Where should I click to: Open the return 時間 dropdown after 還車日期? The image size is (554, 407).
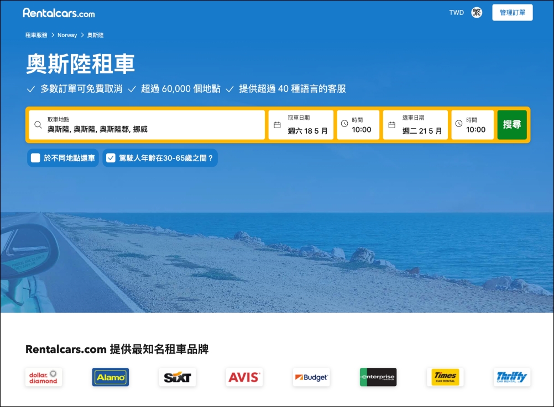[x=473, y=125]
